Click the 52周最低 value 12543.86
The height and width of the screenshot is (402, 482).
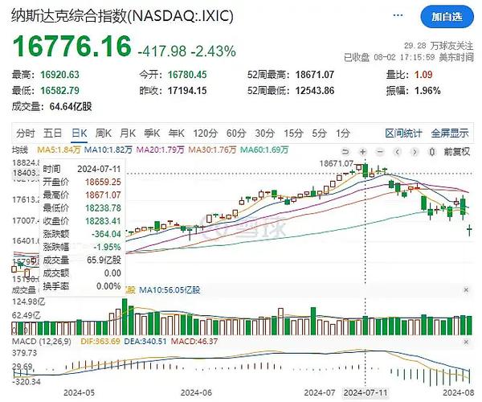tap(315, 91)
